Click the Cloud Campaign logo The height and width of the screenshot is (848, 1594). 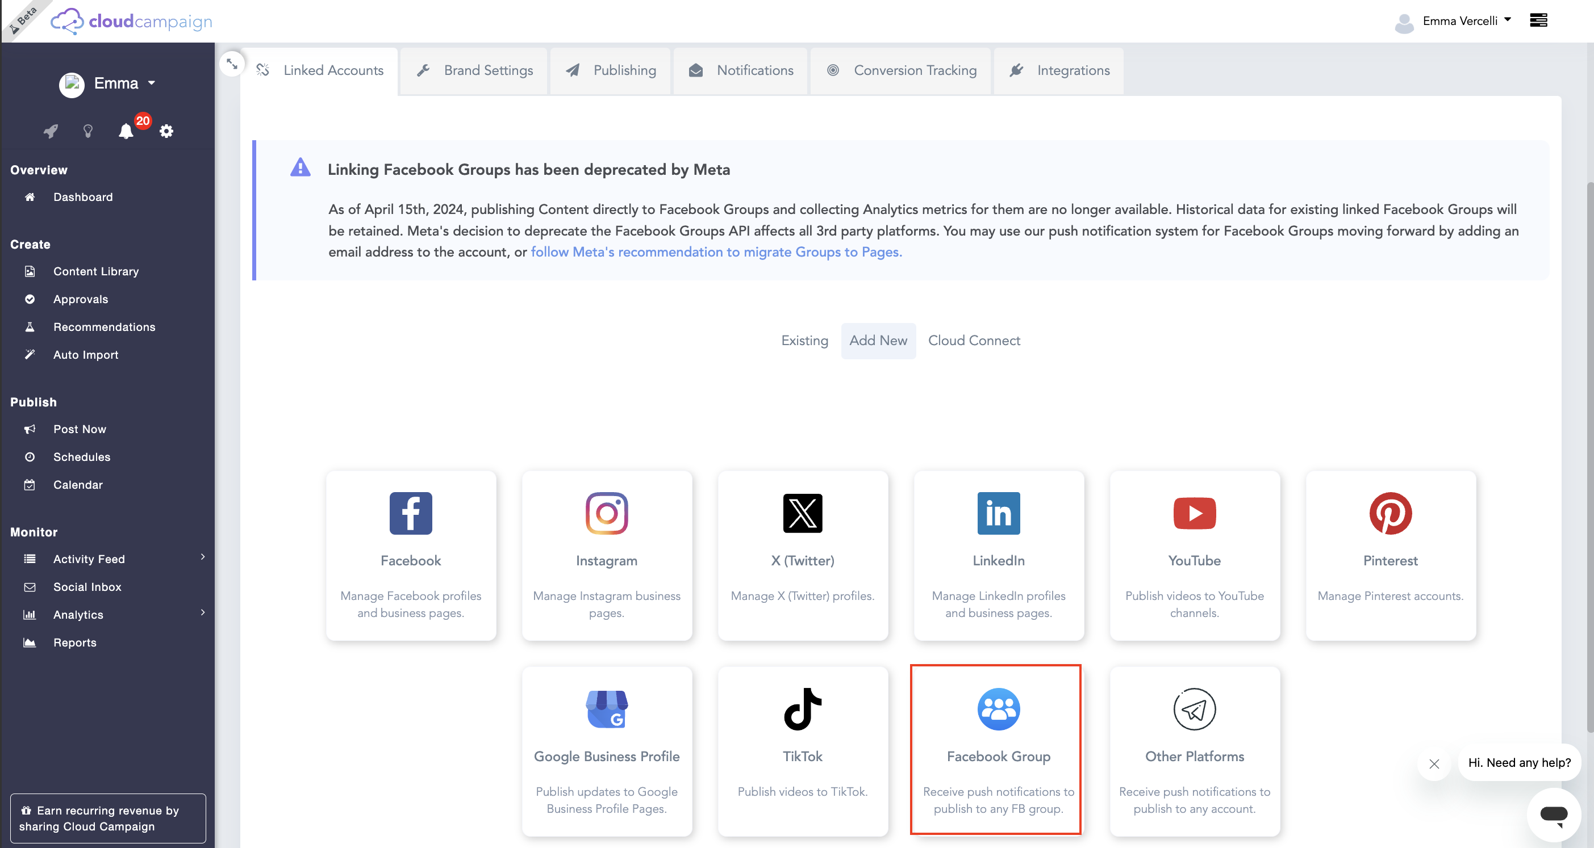click(131, 21)
